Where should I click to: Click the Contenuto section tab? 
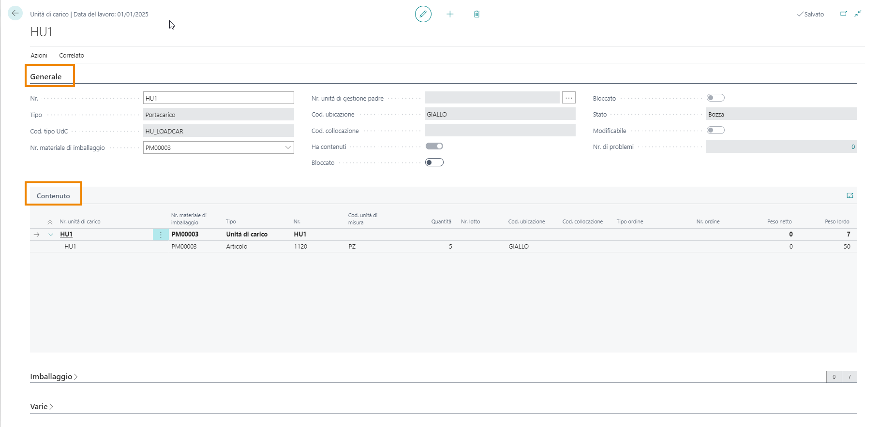53,196
